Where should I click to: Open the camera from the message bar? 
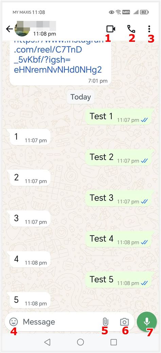coord(124,322)
